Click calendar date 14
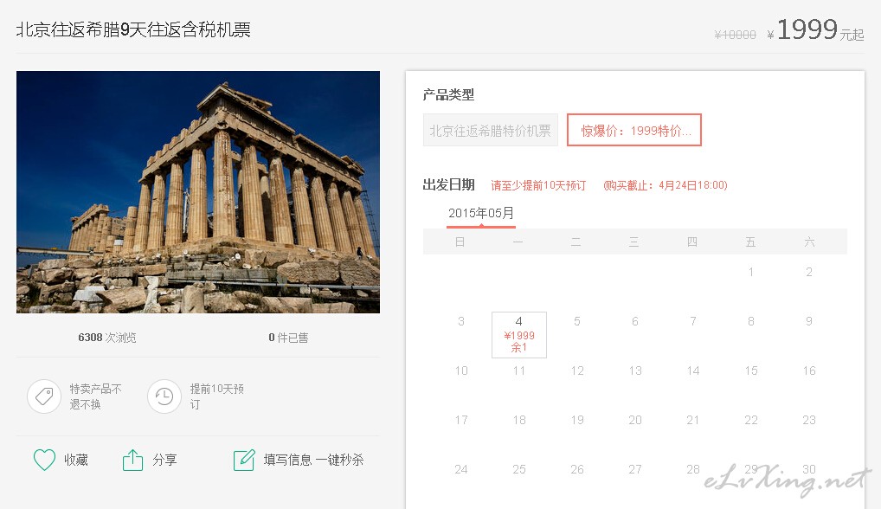 [x=693, y=370]
